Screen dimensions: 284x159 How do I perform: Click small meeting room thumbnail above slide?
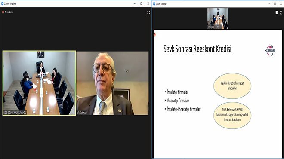tap(218, 18)
